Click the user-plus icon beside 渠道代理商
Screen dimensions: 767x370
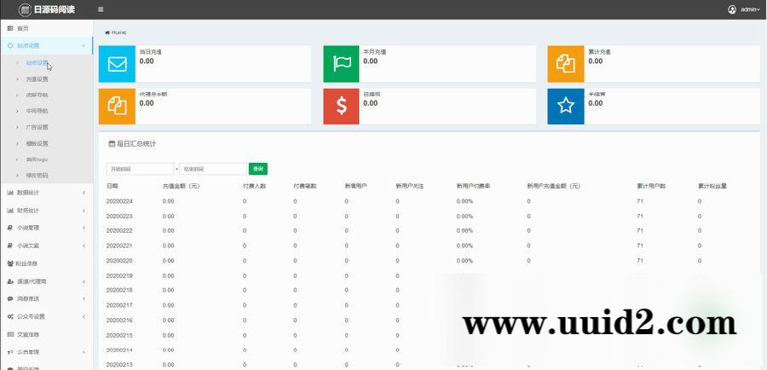point(10,281)
